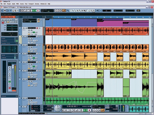The width and height of the screenshot is (154, 115).
Task: Toggle record enable on track 1
Action: [x=37, y=28]
